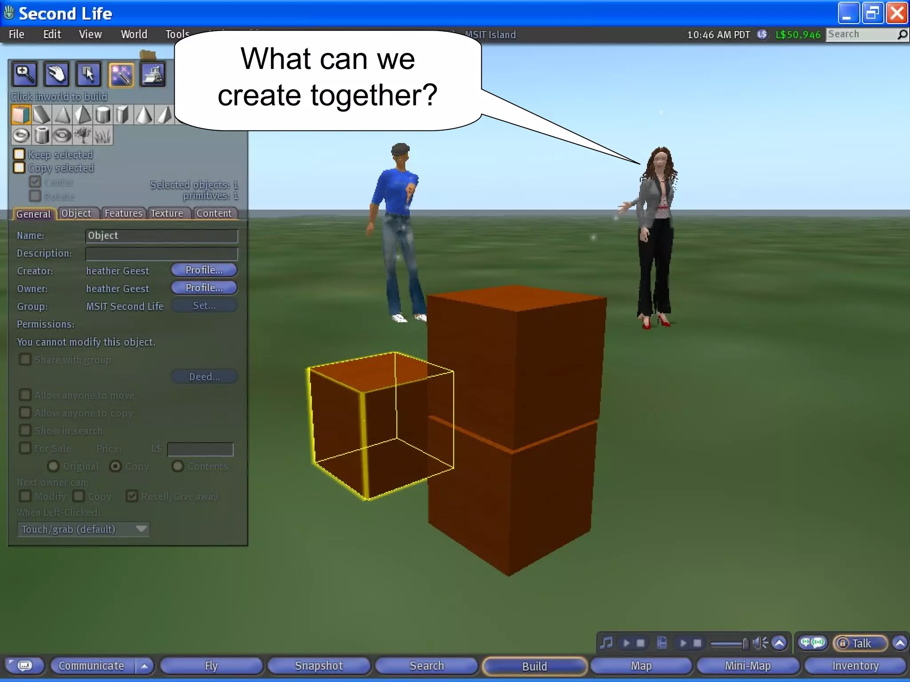This screenshot has height=682, width=910.
Task: Select the Move hand tool
Action: click(56, 74)
